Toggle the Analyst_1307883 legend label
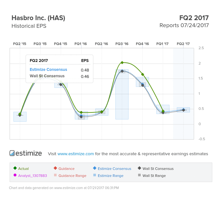The width and height of the screenshot is (219, 198). coord(33,176)
